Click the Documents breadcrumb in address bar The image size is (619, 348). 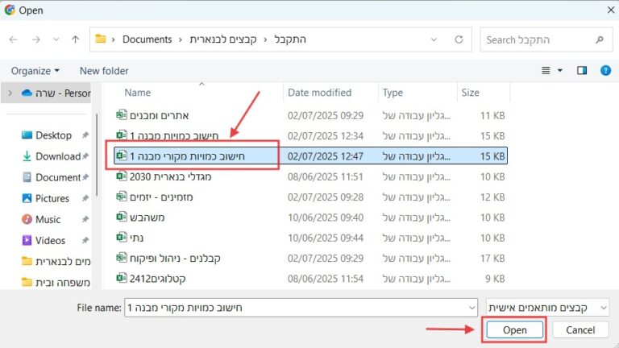coord(147,39)
